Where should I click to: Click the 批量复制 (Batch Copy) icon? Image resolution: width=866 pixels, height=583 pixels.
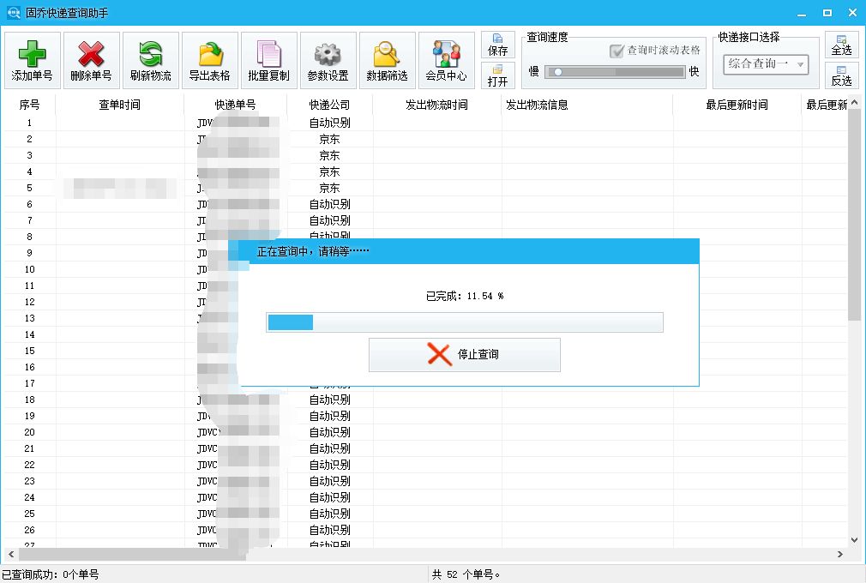coord(268,58)
